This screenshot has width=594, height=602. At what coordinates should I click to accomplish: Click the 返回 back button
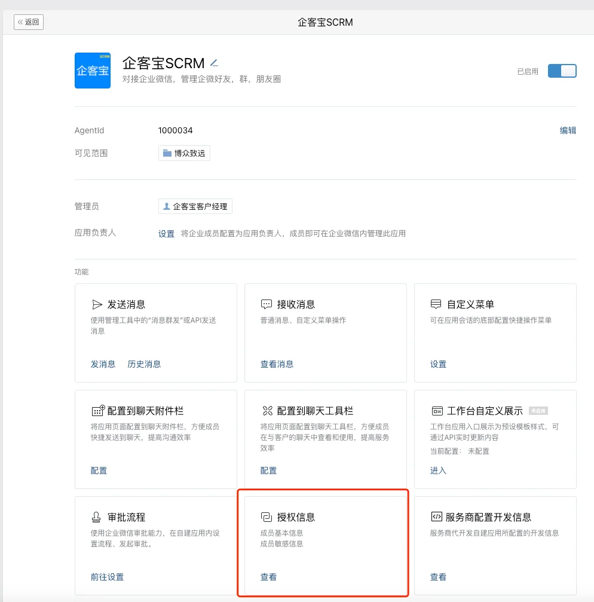point(29,22)
